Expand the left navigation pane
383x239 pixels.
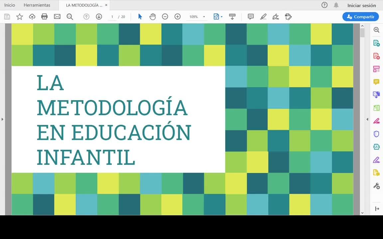click(x=2, y=119)
